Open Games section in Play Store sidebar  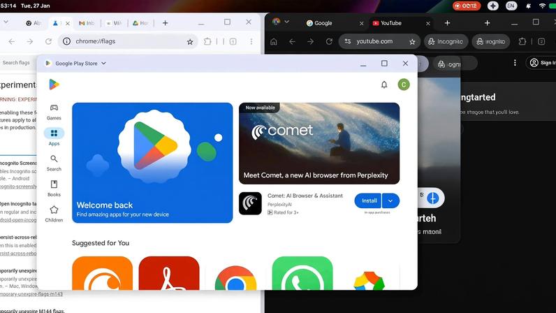54,112
